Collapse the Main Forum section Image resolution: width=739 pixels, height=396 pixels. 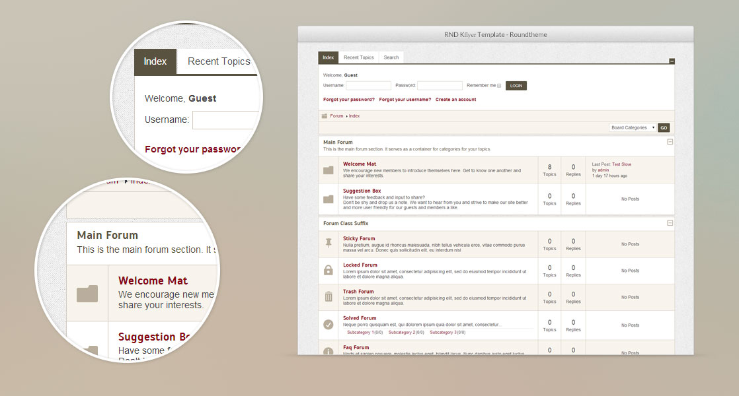(x=670, y=142)
